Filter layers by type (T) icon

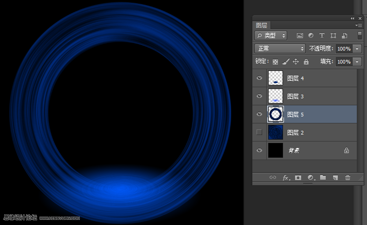[322, 35]
